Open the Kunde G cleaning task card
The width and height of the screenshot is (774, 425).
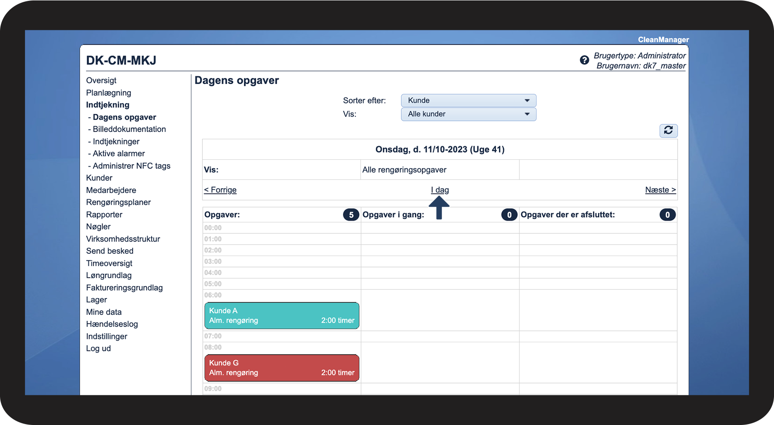coord(282,368)
